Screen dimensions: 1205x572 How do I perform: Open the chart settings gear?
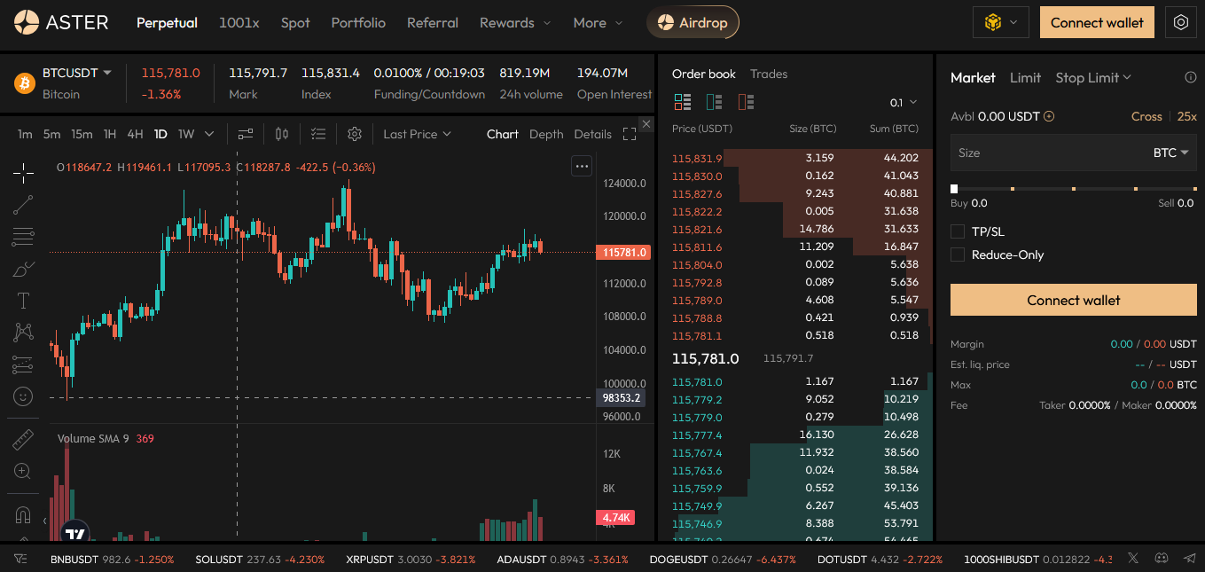click(x=354, y=133)
